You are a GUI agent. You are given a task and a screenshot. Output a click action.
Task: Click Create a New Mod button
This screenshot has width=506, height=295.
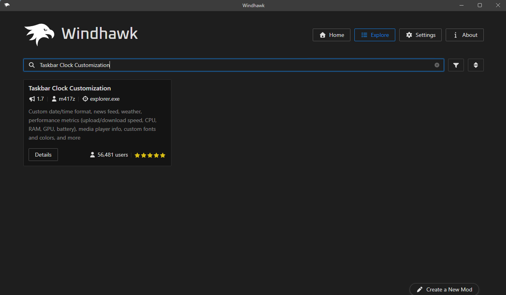444,289
